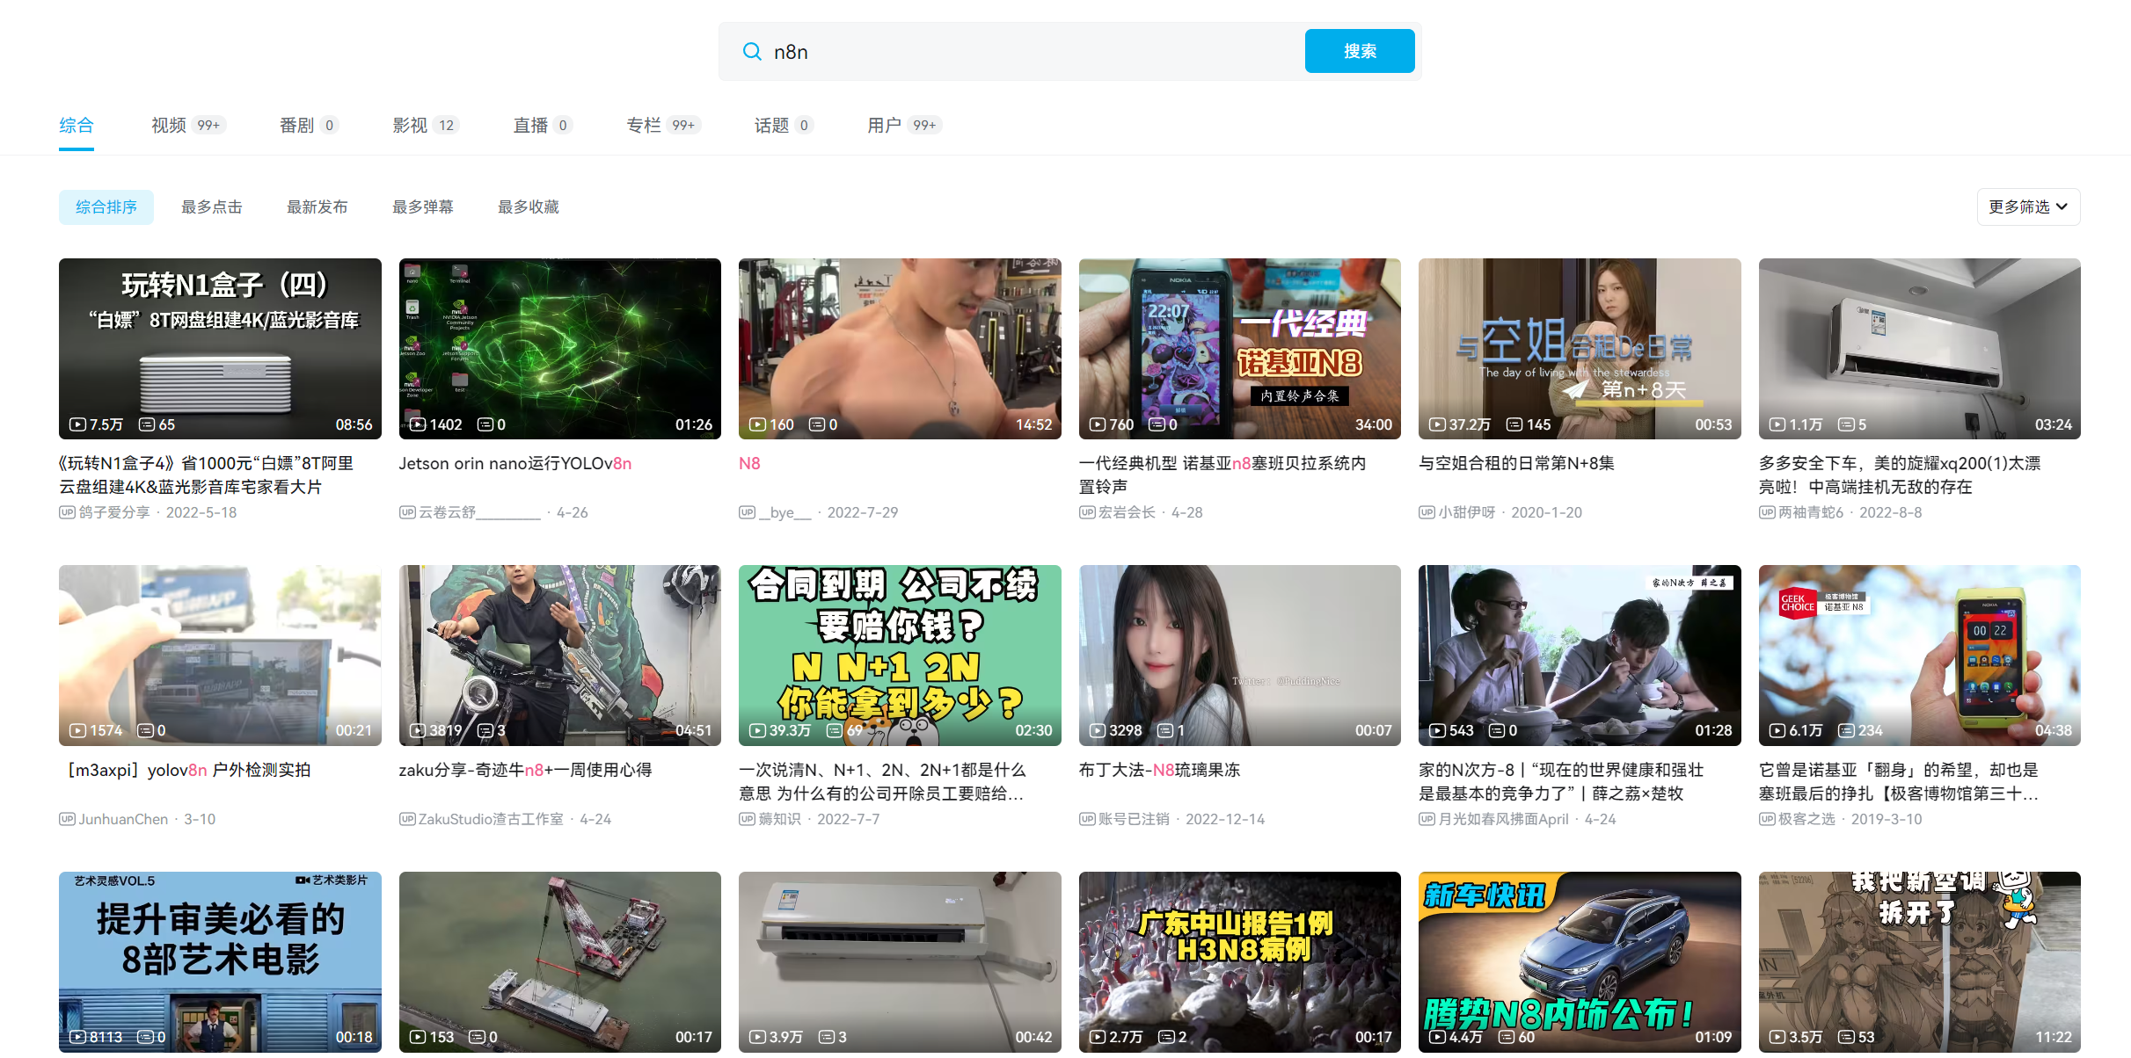Select the 最多收藏 sort option
Viewport: 2131px width, 1058px height.
(x=527, y=207)
